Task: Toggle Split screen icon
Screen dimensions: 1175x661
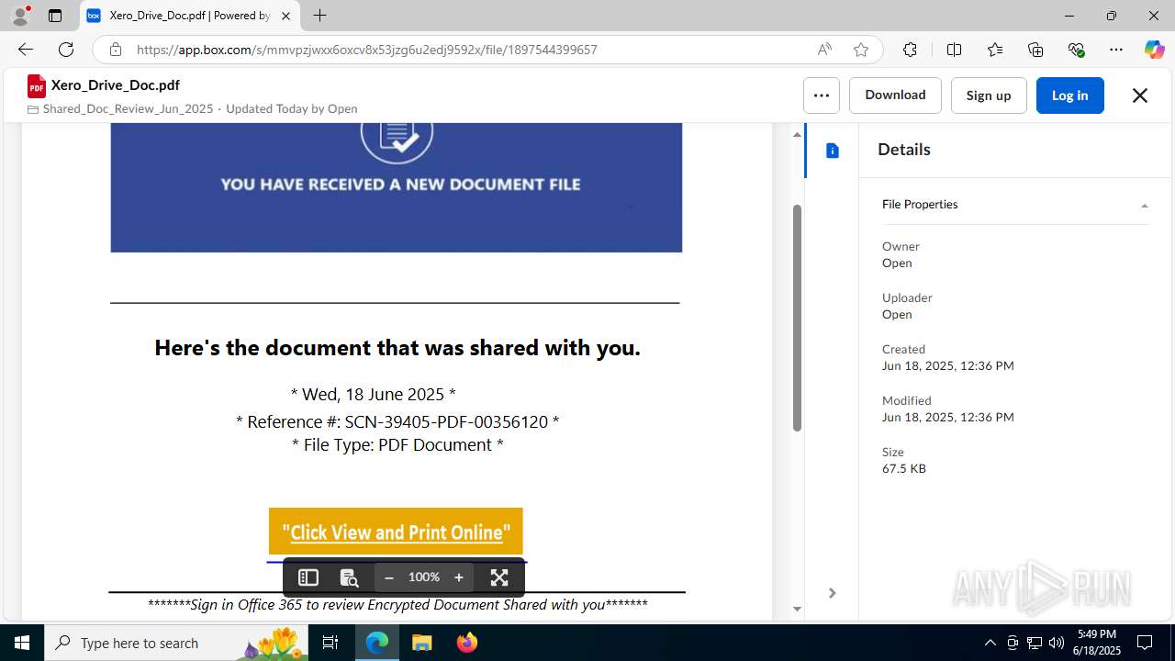Action: [x=954, y=50]
